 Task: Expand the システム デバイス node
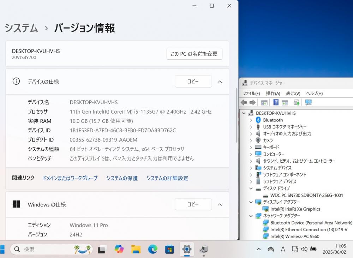coord(251,168)
